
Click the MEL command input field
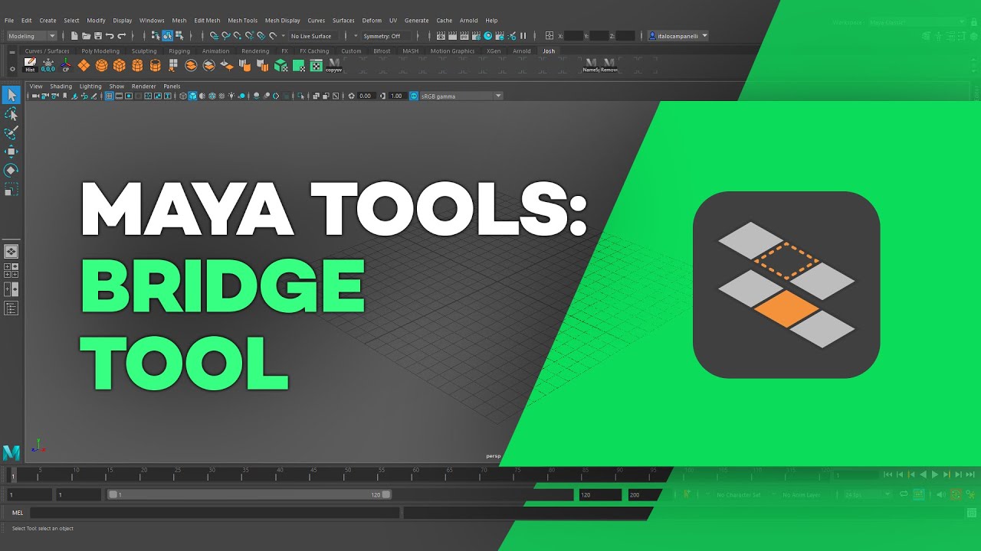(215, 513)
